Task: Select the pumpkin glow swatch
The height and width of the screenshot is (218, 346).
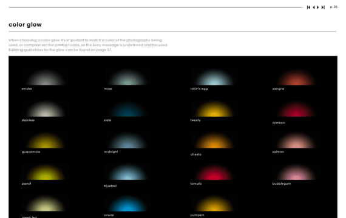Action: pos(214,203)
